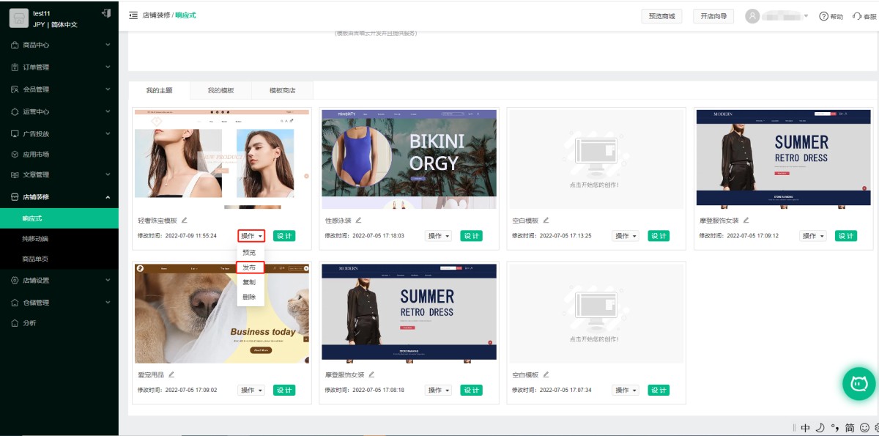The height and width of the screenshot is (436, 879).
Task: Click the rename pencil beside 性感泳装
Action: [x=358, y=220]
